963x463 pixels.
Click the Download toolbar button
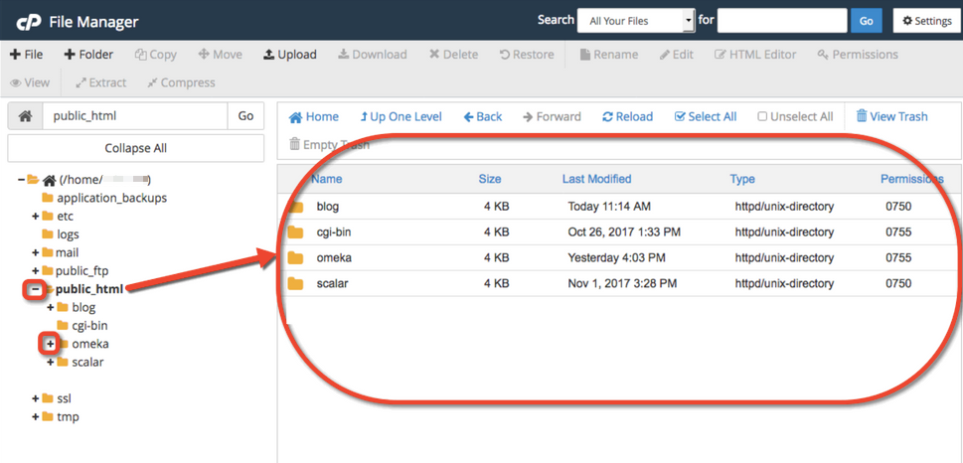[x=372, y=55]
